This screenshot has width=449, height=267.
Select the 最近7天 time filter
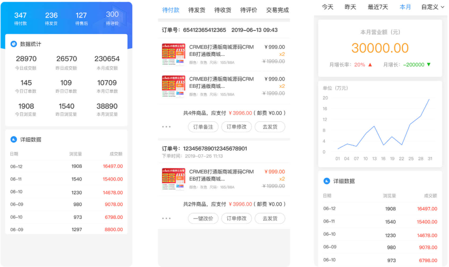(x=378, y=7)
